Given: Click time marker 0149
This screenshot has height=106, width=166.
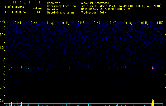Looking at the screenshot, I should [144, 23].
